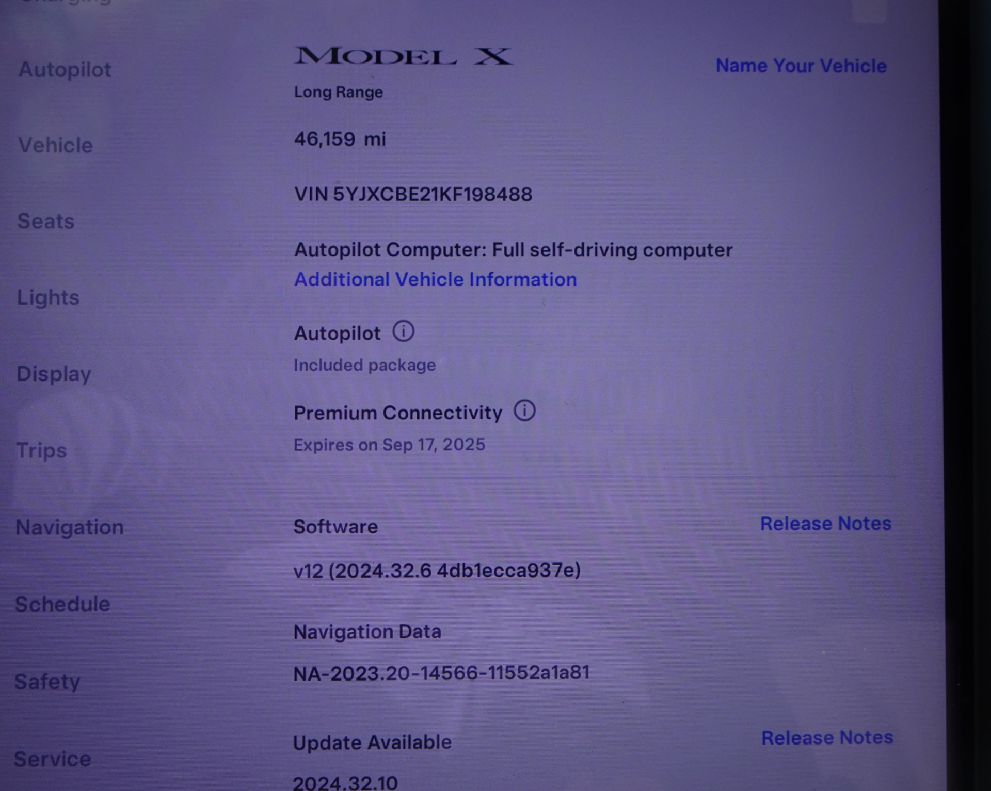Go to the Schedule menu
Viewport: 991px width, 791px height.
(62, 604)
